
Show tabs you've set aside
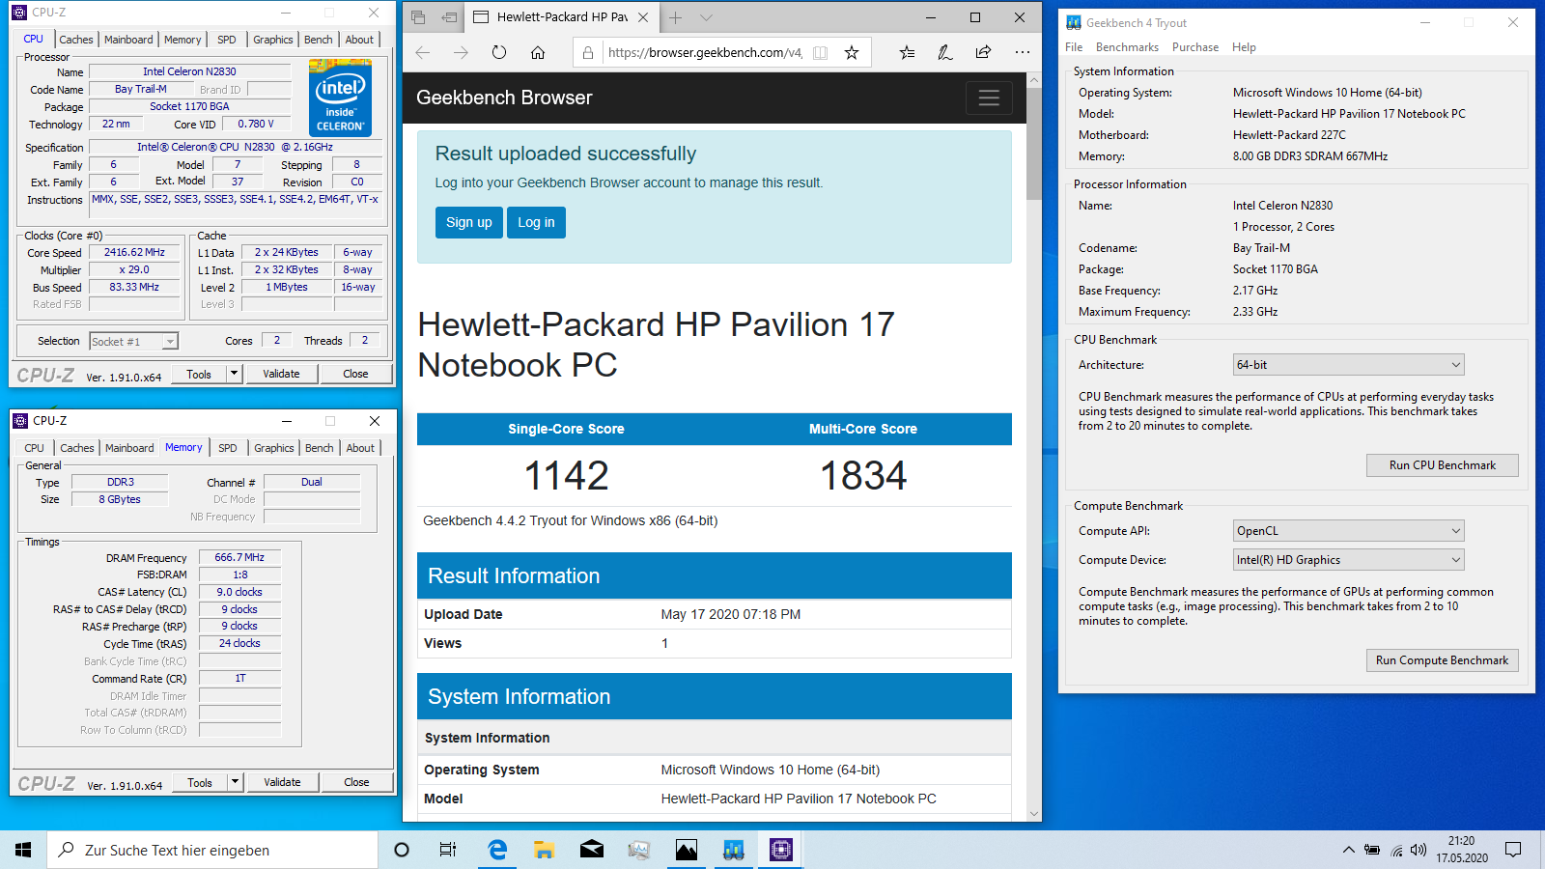tap(418, 17)
